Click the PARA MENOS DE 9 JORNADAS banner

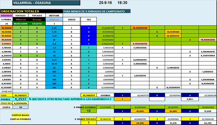pyautogui.click(x=97, y=11)
